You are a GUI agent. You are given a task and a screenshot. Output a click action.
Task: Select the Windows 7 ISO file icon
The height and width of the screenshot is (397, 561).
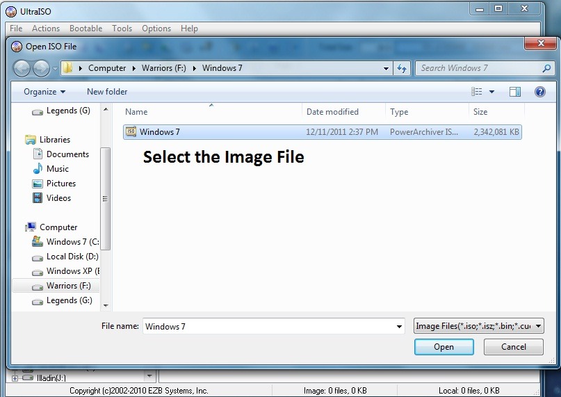coord(131,131)
